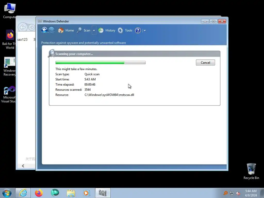Click the Scan magnifier icon
This screenshot has width=264, height=198.
coord(79,30)
